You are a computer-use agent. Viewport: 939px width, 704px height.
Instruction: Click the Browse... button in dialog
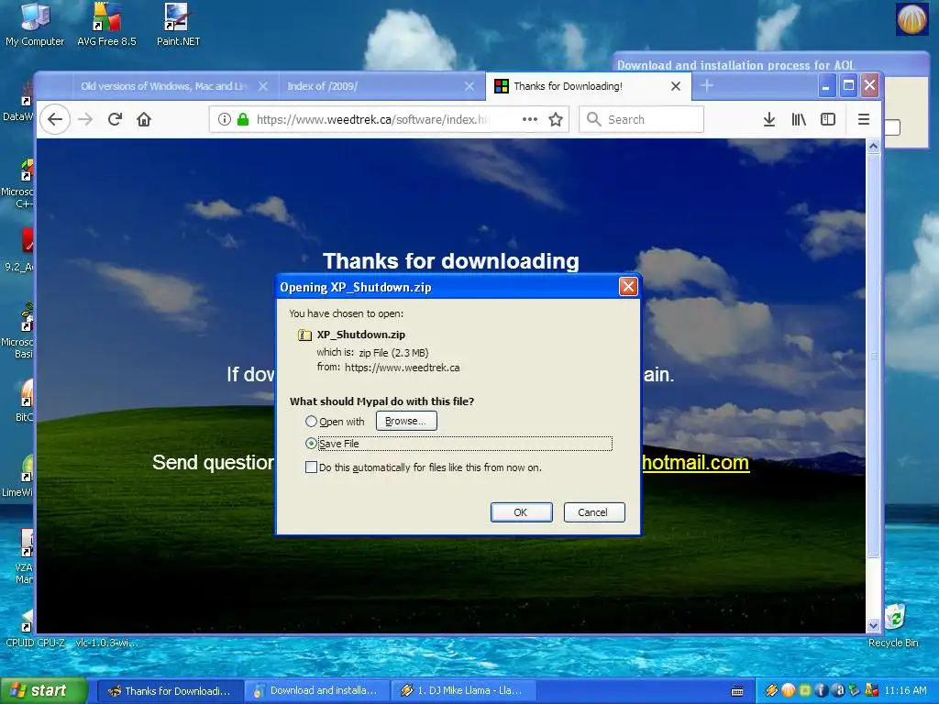pos(406,421)
